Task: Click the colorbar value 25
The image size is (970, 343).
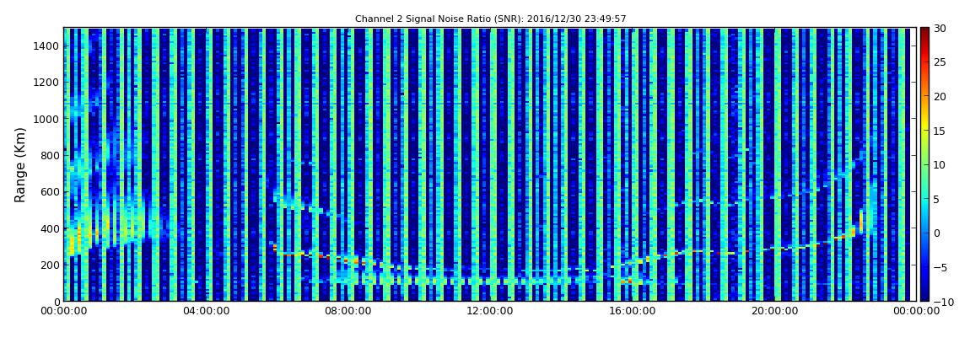Action: click(x=940, y=62)
